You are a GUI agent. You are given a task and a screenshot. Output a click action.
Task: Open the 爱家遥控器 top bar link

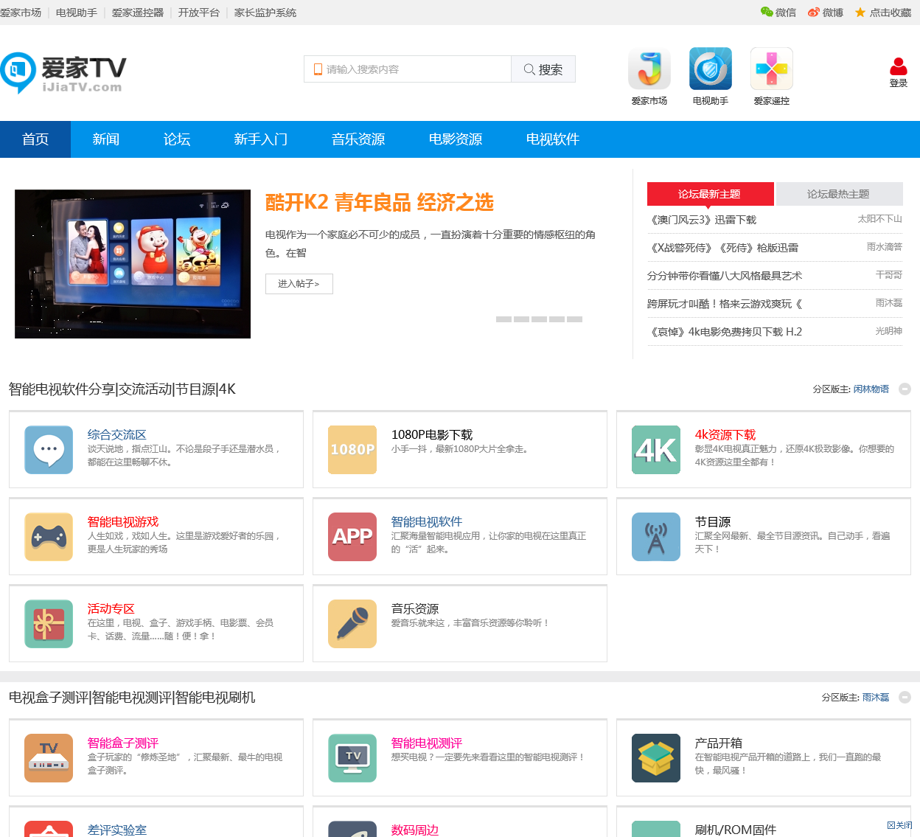[138, 13]
